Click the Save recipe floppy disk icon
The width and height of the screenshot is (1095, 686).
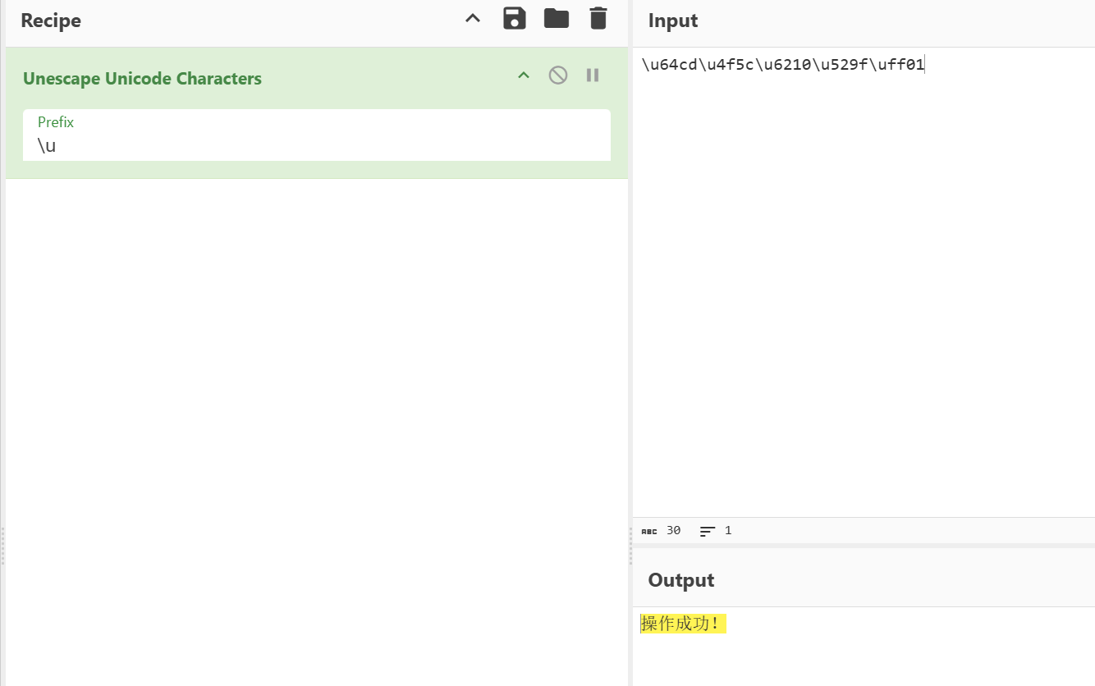(x=515, y=19)
